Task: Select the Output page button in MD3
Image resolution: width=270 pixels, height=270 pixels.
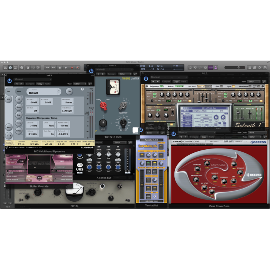Action: click(19, 131)
